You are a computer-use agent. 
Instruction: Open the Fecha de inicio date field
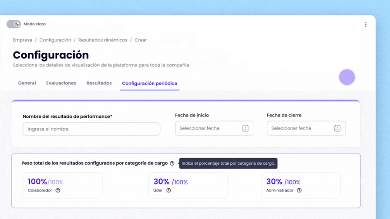pyautogui.click(x=214, y=128)
